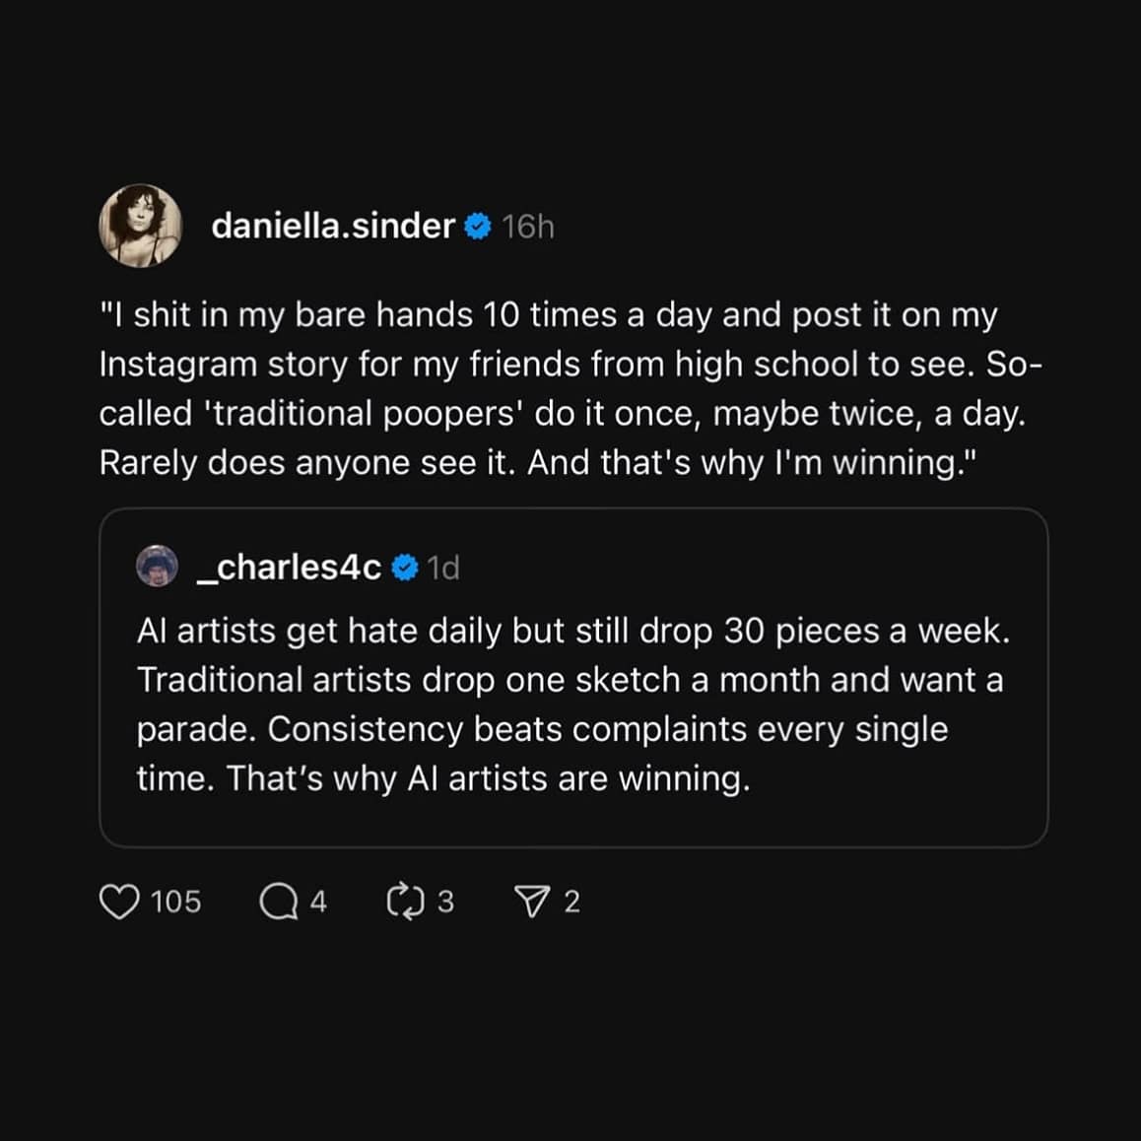Select the 1d timestamp in quoted post
Image resolution: width=1141 pixels, height=1141 pixels.
[x=445, y=567]
